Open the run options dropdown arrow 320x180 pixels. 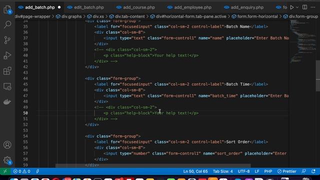(297, 7)
